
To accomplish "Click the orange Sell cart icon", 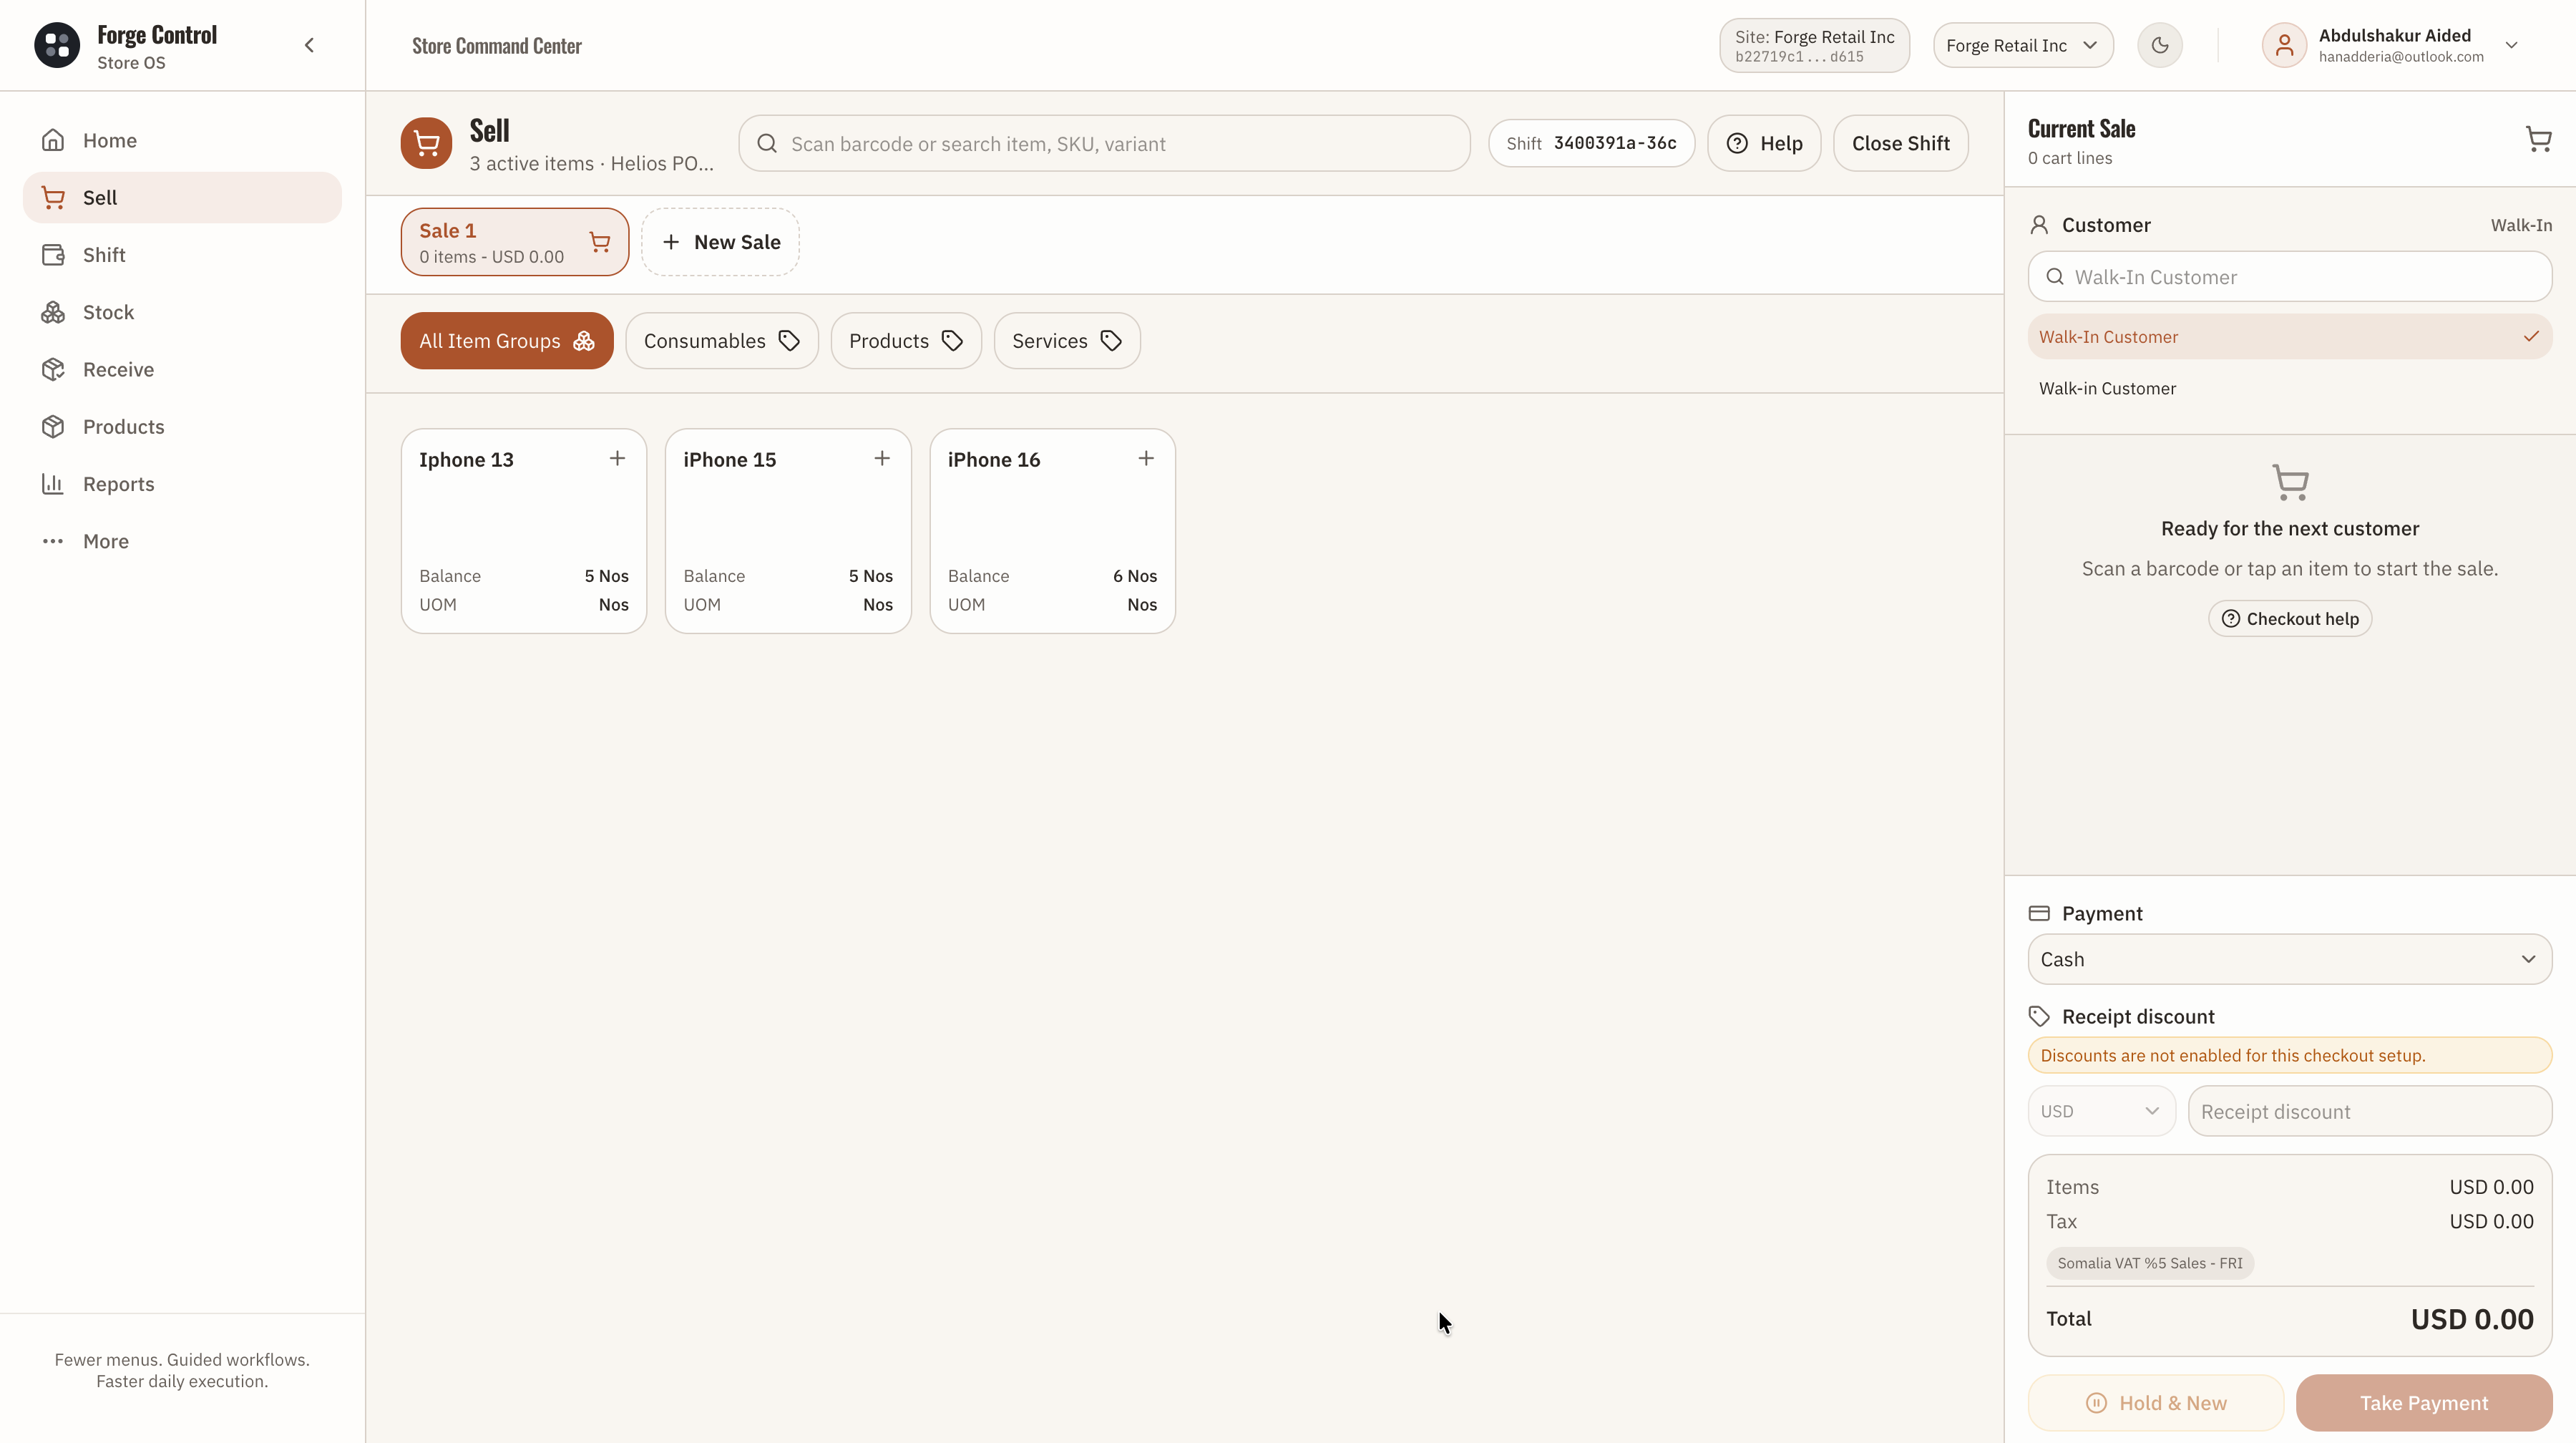I will (426, 143).
